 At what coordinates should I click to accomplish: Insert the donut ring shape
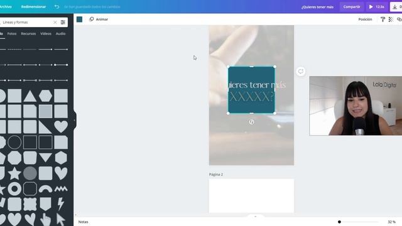click(x=14, y=189)
